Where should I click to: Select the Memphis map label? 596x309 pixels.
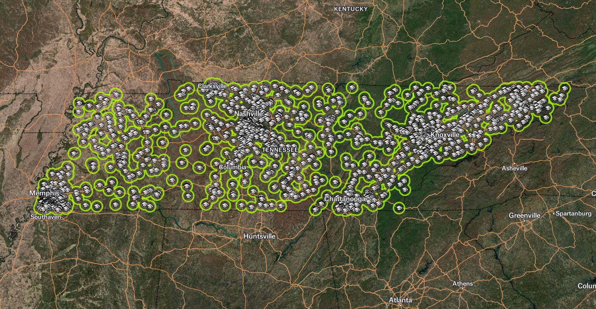(x=44, y=193)
